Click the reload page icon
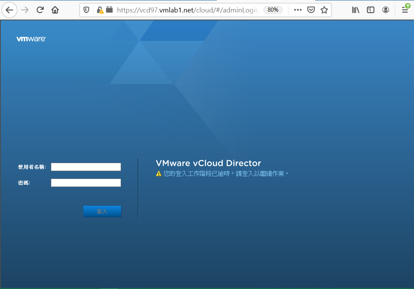Screen dimensions: 414x289 pos(40,9)
